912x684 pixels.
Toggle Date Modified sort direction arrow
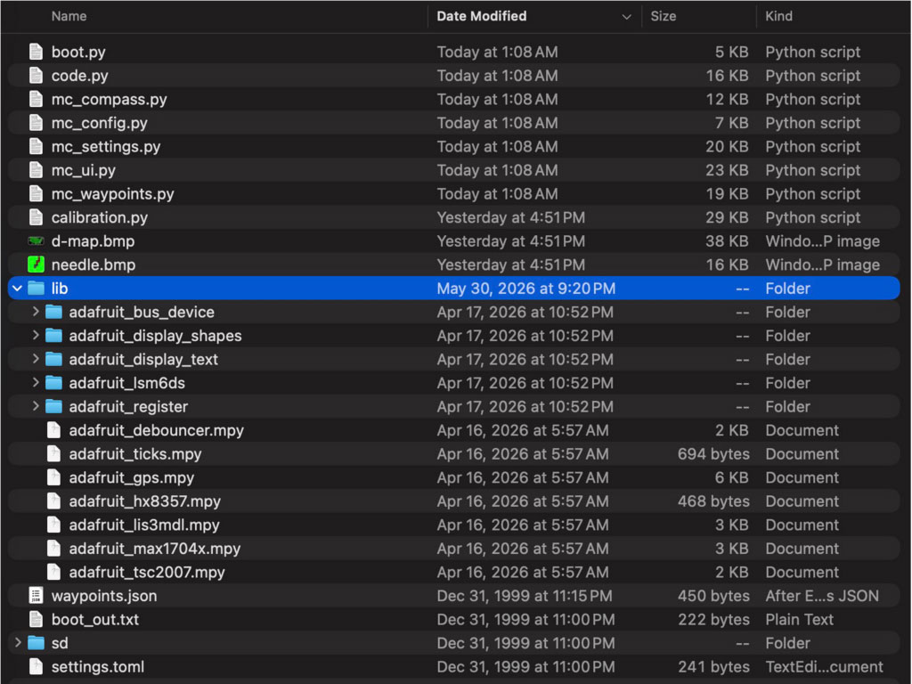(626, 17)
